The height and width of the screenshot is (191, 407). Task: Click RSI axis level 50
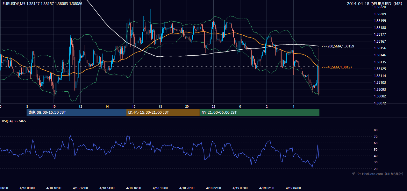[x=375, y=149]
